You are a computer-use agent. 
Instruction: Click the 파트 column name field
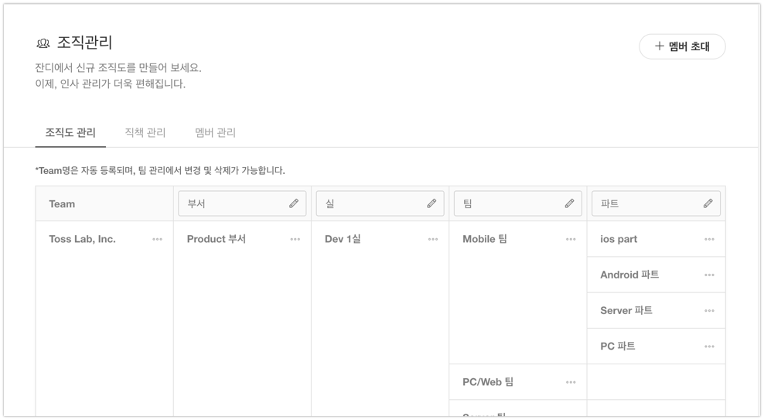click(x=646, y=203)
